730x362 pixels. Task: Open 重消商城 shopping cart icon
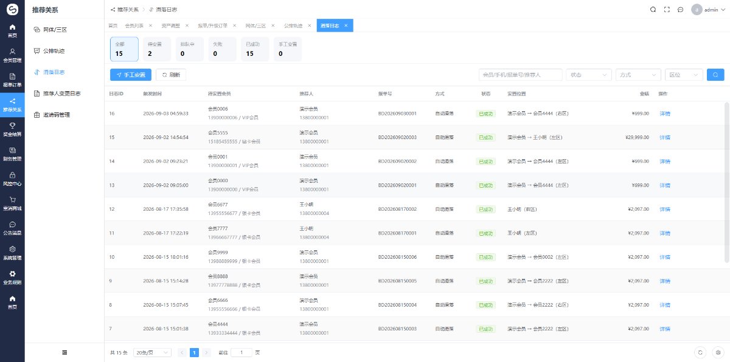[x=12, y=203]
